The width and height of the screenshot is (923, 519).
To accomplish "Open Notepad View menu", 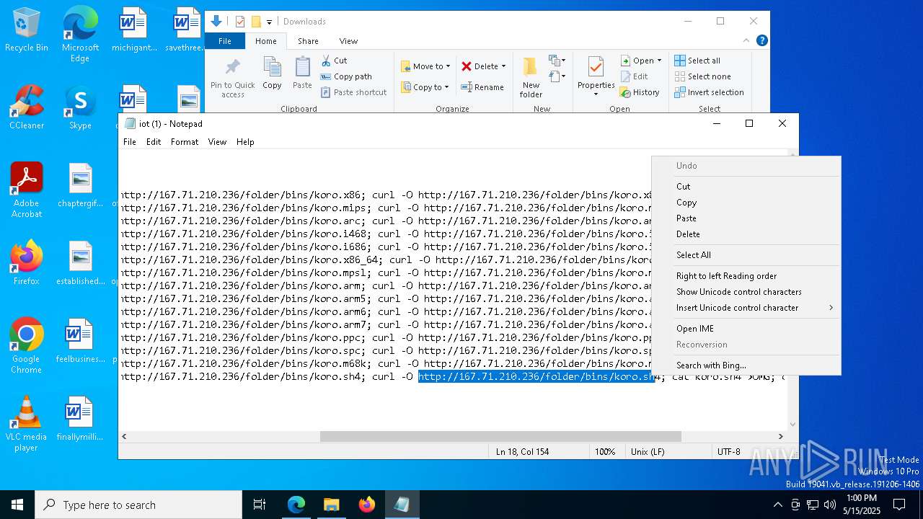I will [x=217, y=142].
